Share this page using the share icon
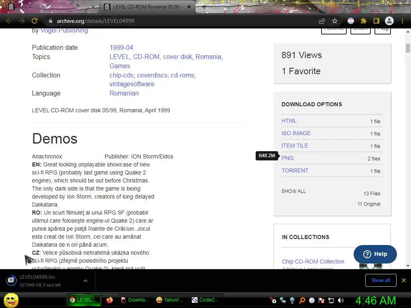This screenshot has width=411, height=308. click(322, 21)
